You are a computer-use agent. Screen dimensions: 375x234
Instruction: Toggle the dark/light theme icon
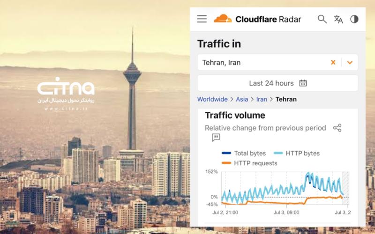click(x=354, y=19)
